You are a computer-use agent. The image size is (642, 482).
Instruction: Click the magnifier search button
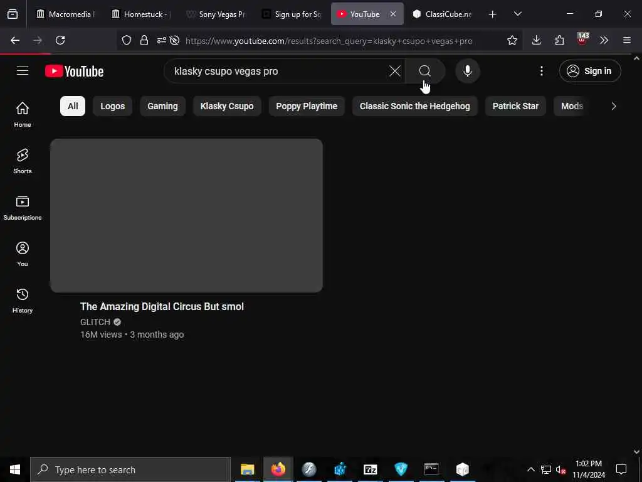coord(424,71)
